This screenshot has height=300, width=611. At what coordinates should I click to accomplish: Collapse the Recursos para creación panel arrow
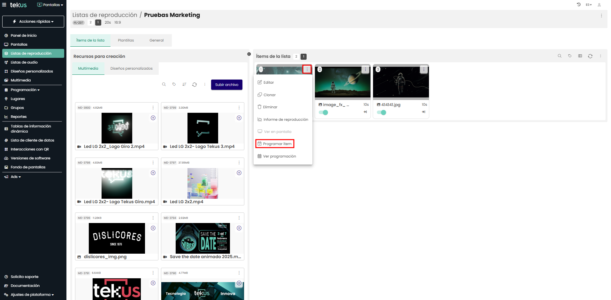(249, 54)
